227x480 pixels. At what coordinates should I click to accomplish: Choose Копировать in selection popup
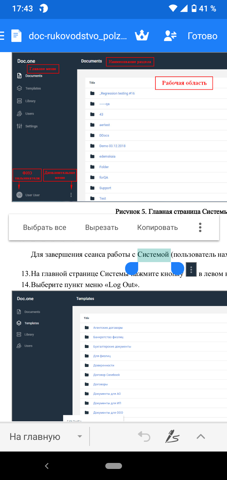click(x=157, y=227)
